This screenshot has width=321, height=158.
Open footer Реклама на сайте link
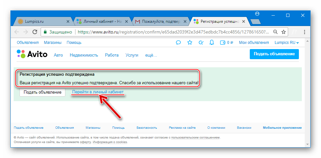182,128
